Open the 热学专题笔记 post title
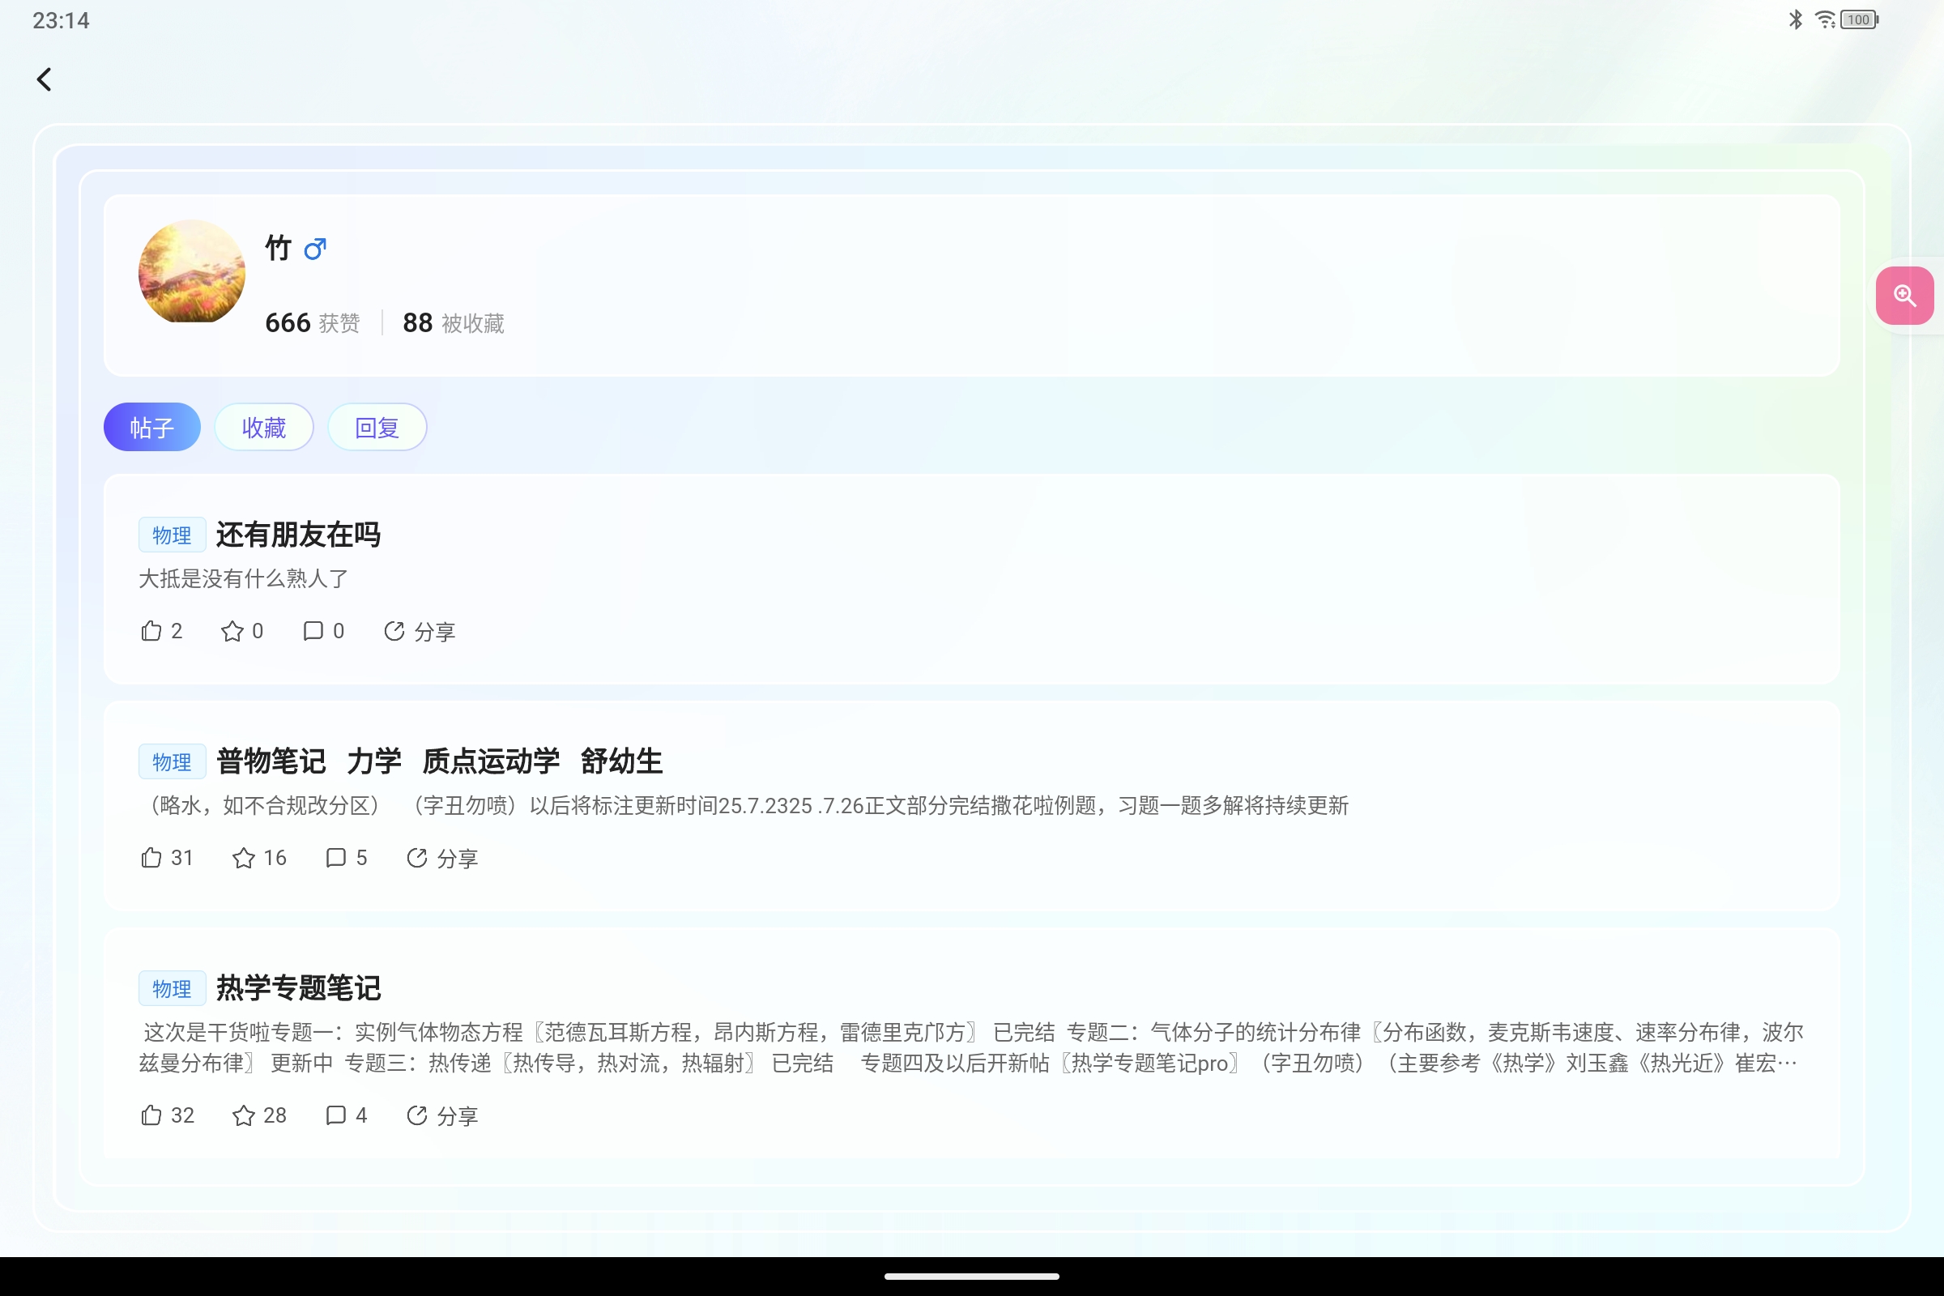 tap(298, 987)
